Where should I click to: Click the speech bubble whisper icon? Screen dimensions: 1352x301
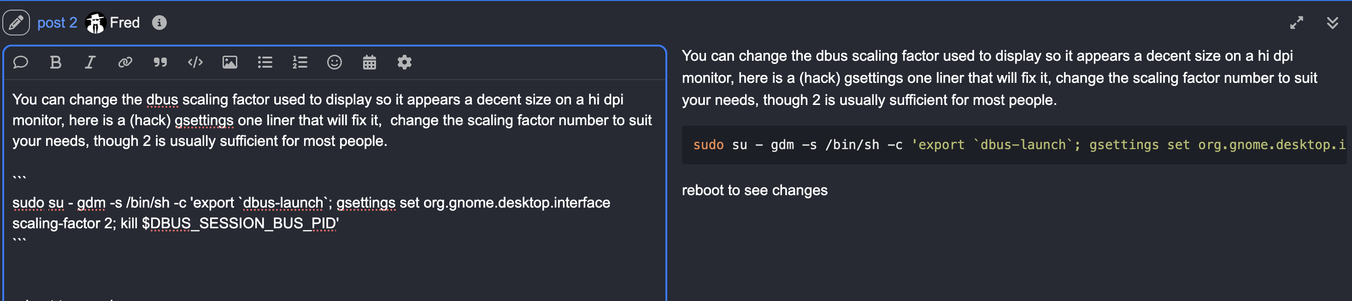20,63
